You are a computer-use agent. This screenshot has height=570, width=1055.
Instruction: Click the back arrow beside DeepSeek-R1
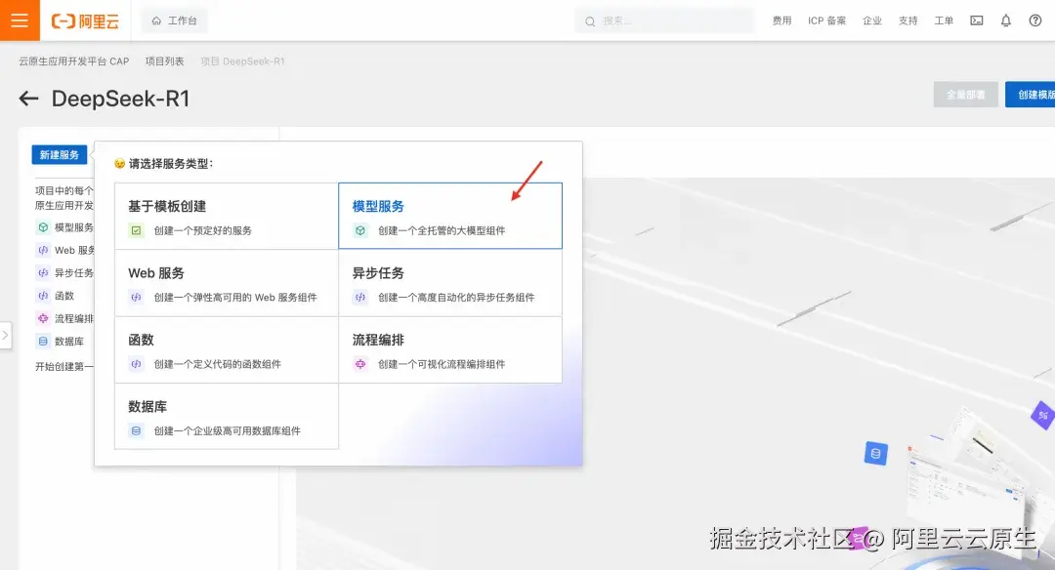(28, 98)
